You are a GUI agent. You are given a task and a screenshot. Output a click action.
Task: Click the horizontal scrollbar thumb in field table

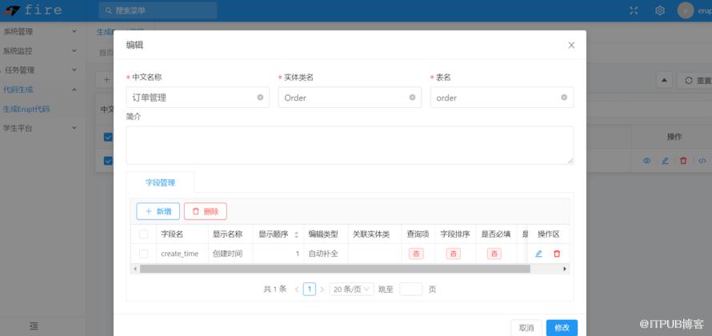coord(334,269)
